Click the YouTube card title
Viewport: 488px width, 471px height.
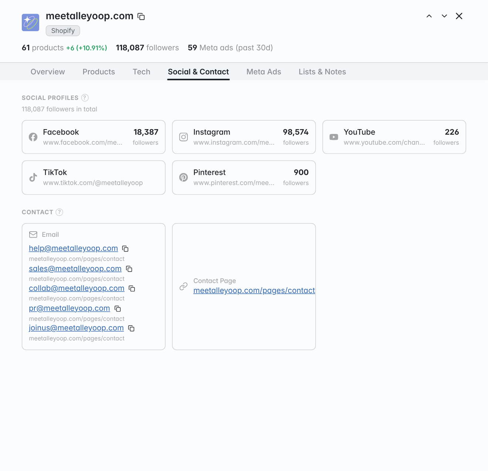(359, 132)
